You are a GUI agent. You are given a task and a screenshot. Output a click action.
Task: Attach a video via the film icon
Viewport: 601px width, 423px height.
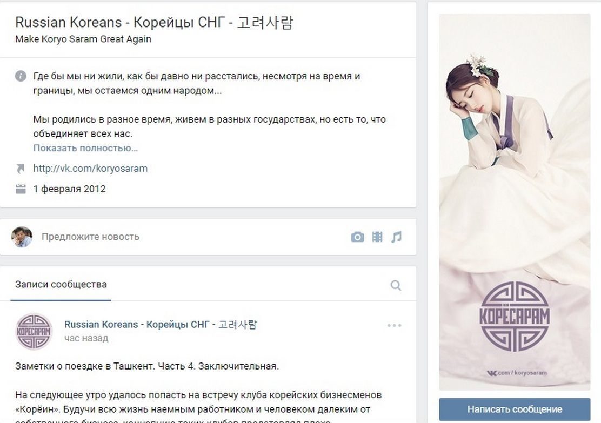tap(377, 237)
